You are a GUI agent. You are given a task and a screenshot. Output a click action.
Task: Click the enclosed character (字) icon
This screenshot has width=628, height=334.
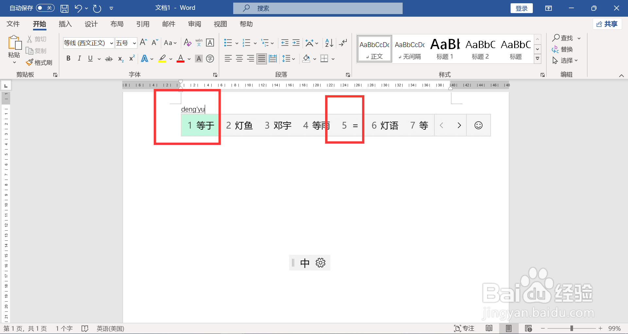(210, 59)
